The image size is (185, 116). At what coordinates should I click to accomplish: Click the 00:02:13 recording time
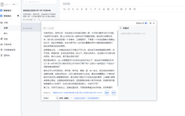coord(47,93)
